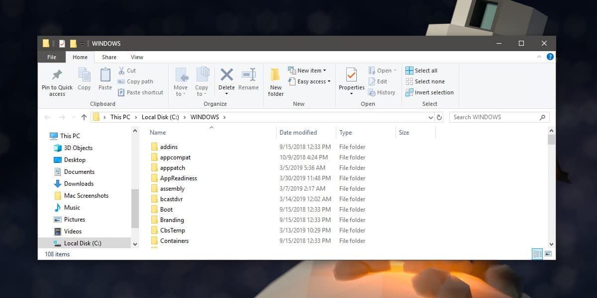Sort by Size column header

click(404, 133)
